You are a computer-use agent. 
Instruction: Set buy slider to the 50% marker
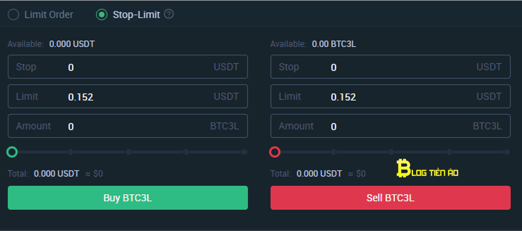click(x=128, y=152)
